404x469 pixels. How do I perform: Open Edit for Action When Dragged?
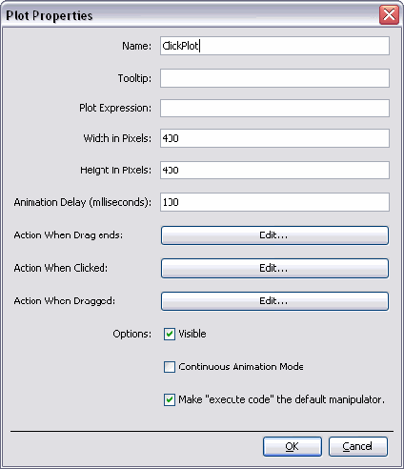click(274, 301)
